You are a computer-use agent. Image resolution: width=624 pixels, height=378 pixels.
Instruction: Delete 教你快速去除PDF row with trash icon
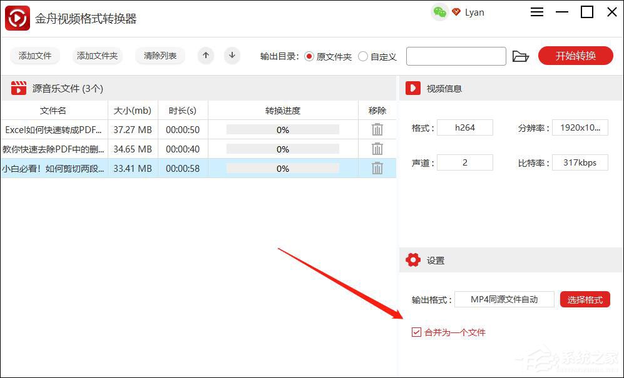tap(377, 149)
